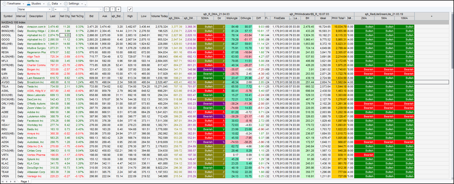Click the MidAngle sub-column header
The height and width of the screenshot is (184, 454).
[x=232, y=18]
